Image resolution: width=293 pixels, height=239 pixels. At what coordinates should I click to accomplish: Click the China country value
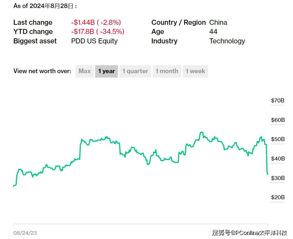(218, 22)
